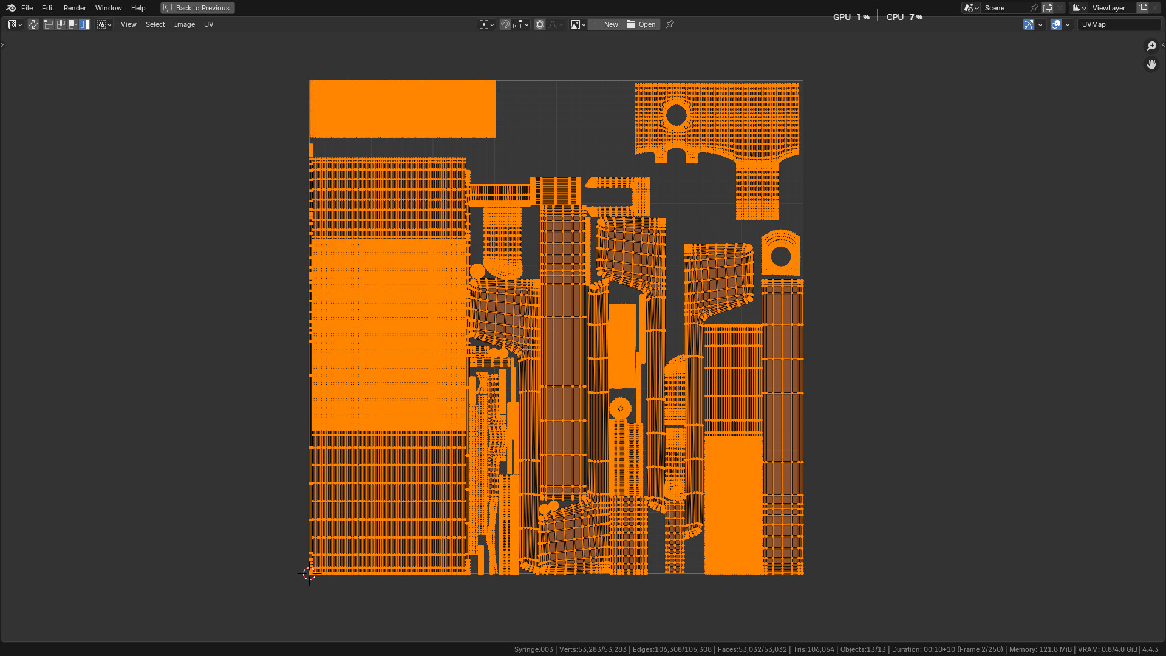Toggle proportional editing circle icon

point(539,24)
